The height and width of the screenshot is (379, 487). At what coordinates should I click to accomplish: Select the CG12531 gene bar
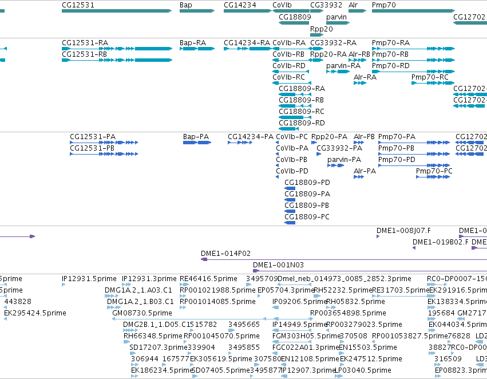pyautogui.click(x=117, y=11)
